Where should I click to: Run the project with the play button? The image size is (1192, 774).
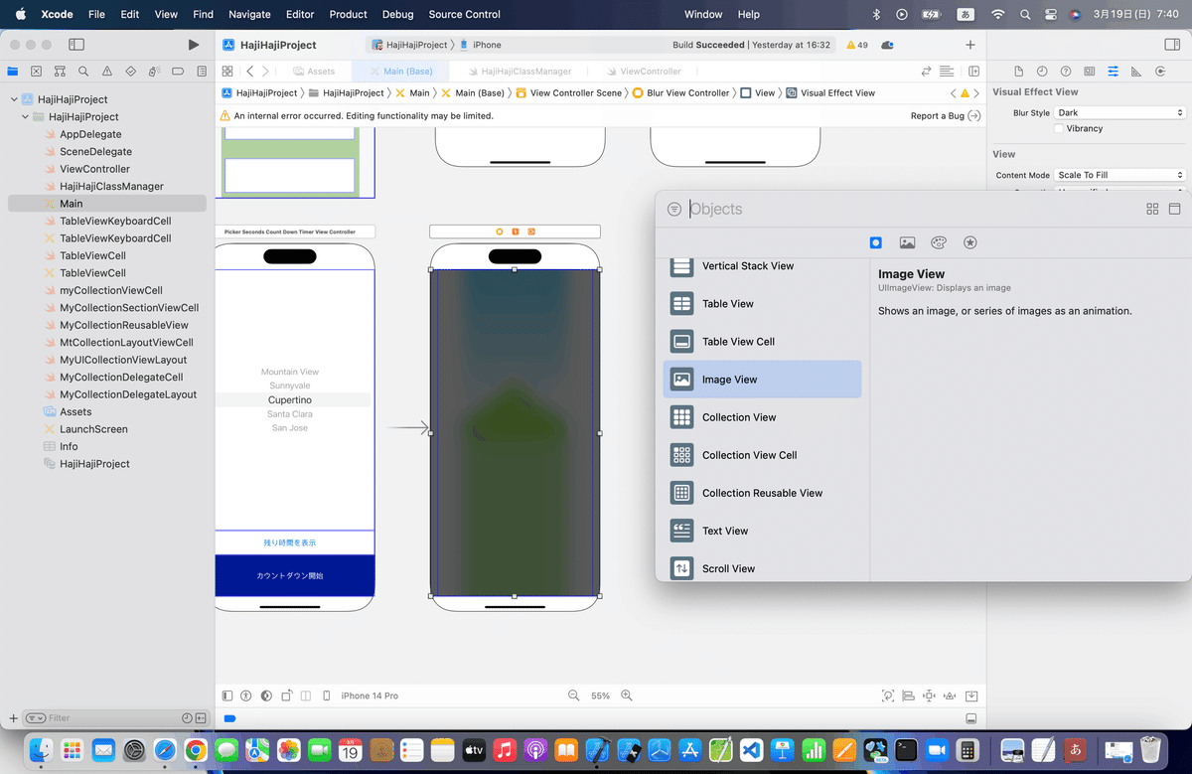coord(194,45)
